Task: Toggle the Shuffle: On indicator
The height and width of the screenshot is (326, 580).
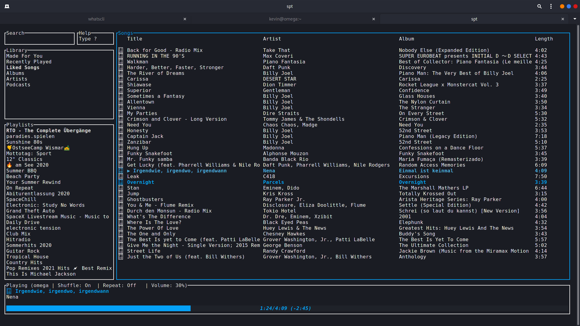Action: point(74,286)
